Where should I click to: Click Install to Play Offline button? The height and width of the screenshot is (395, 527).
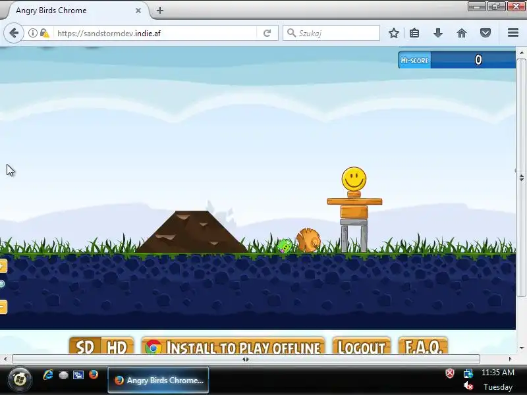[x=233, y=346]
